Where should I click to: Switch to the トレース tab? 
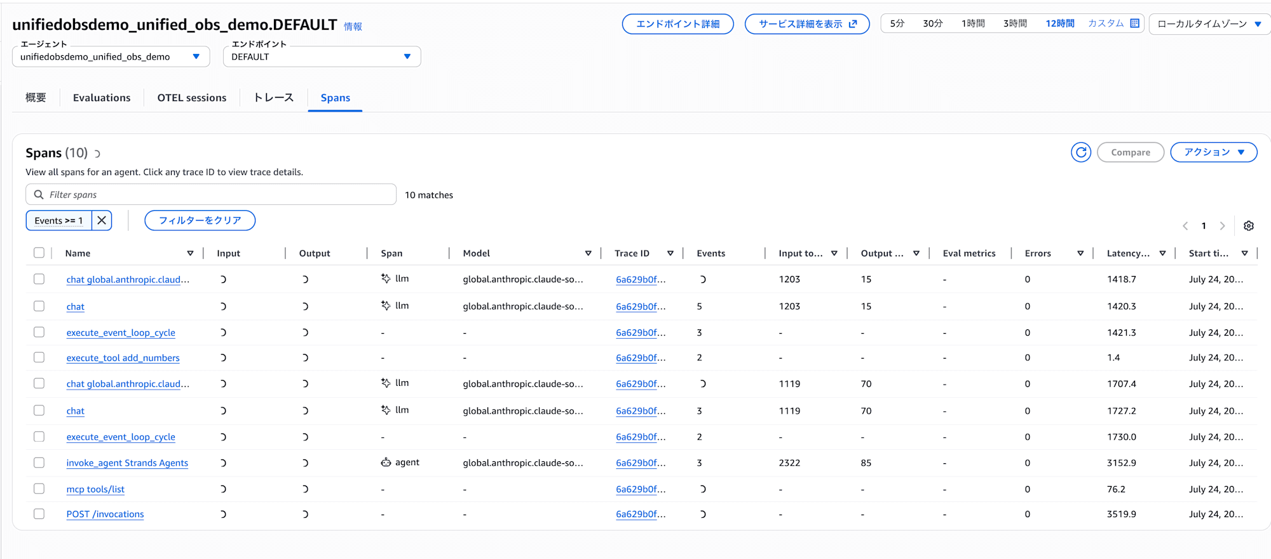tap(274, 98)
